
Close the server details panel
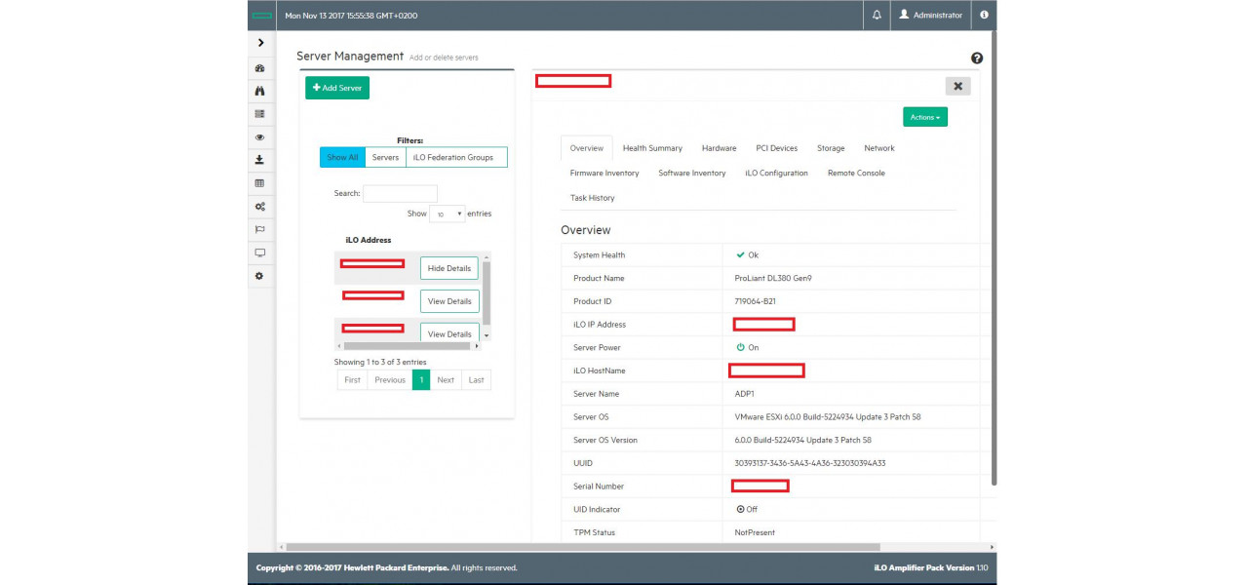click(x=957, y=86)
